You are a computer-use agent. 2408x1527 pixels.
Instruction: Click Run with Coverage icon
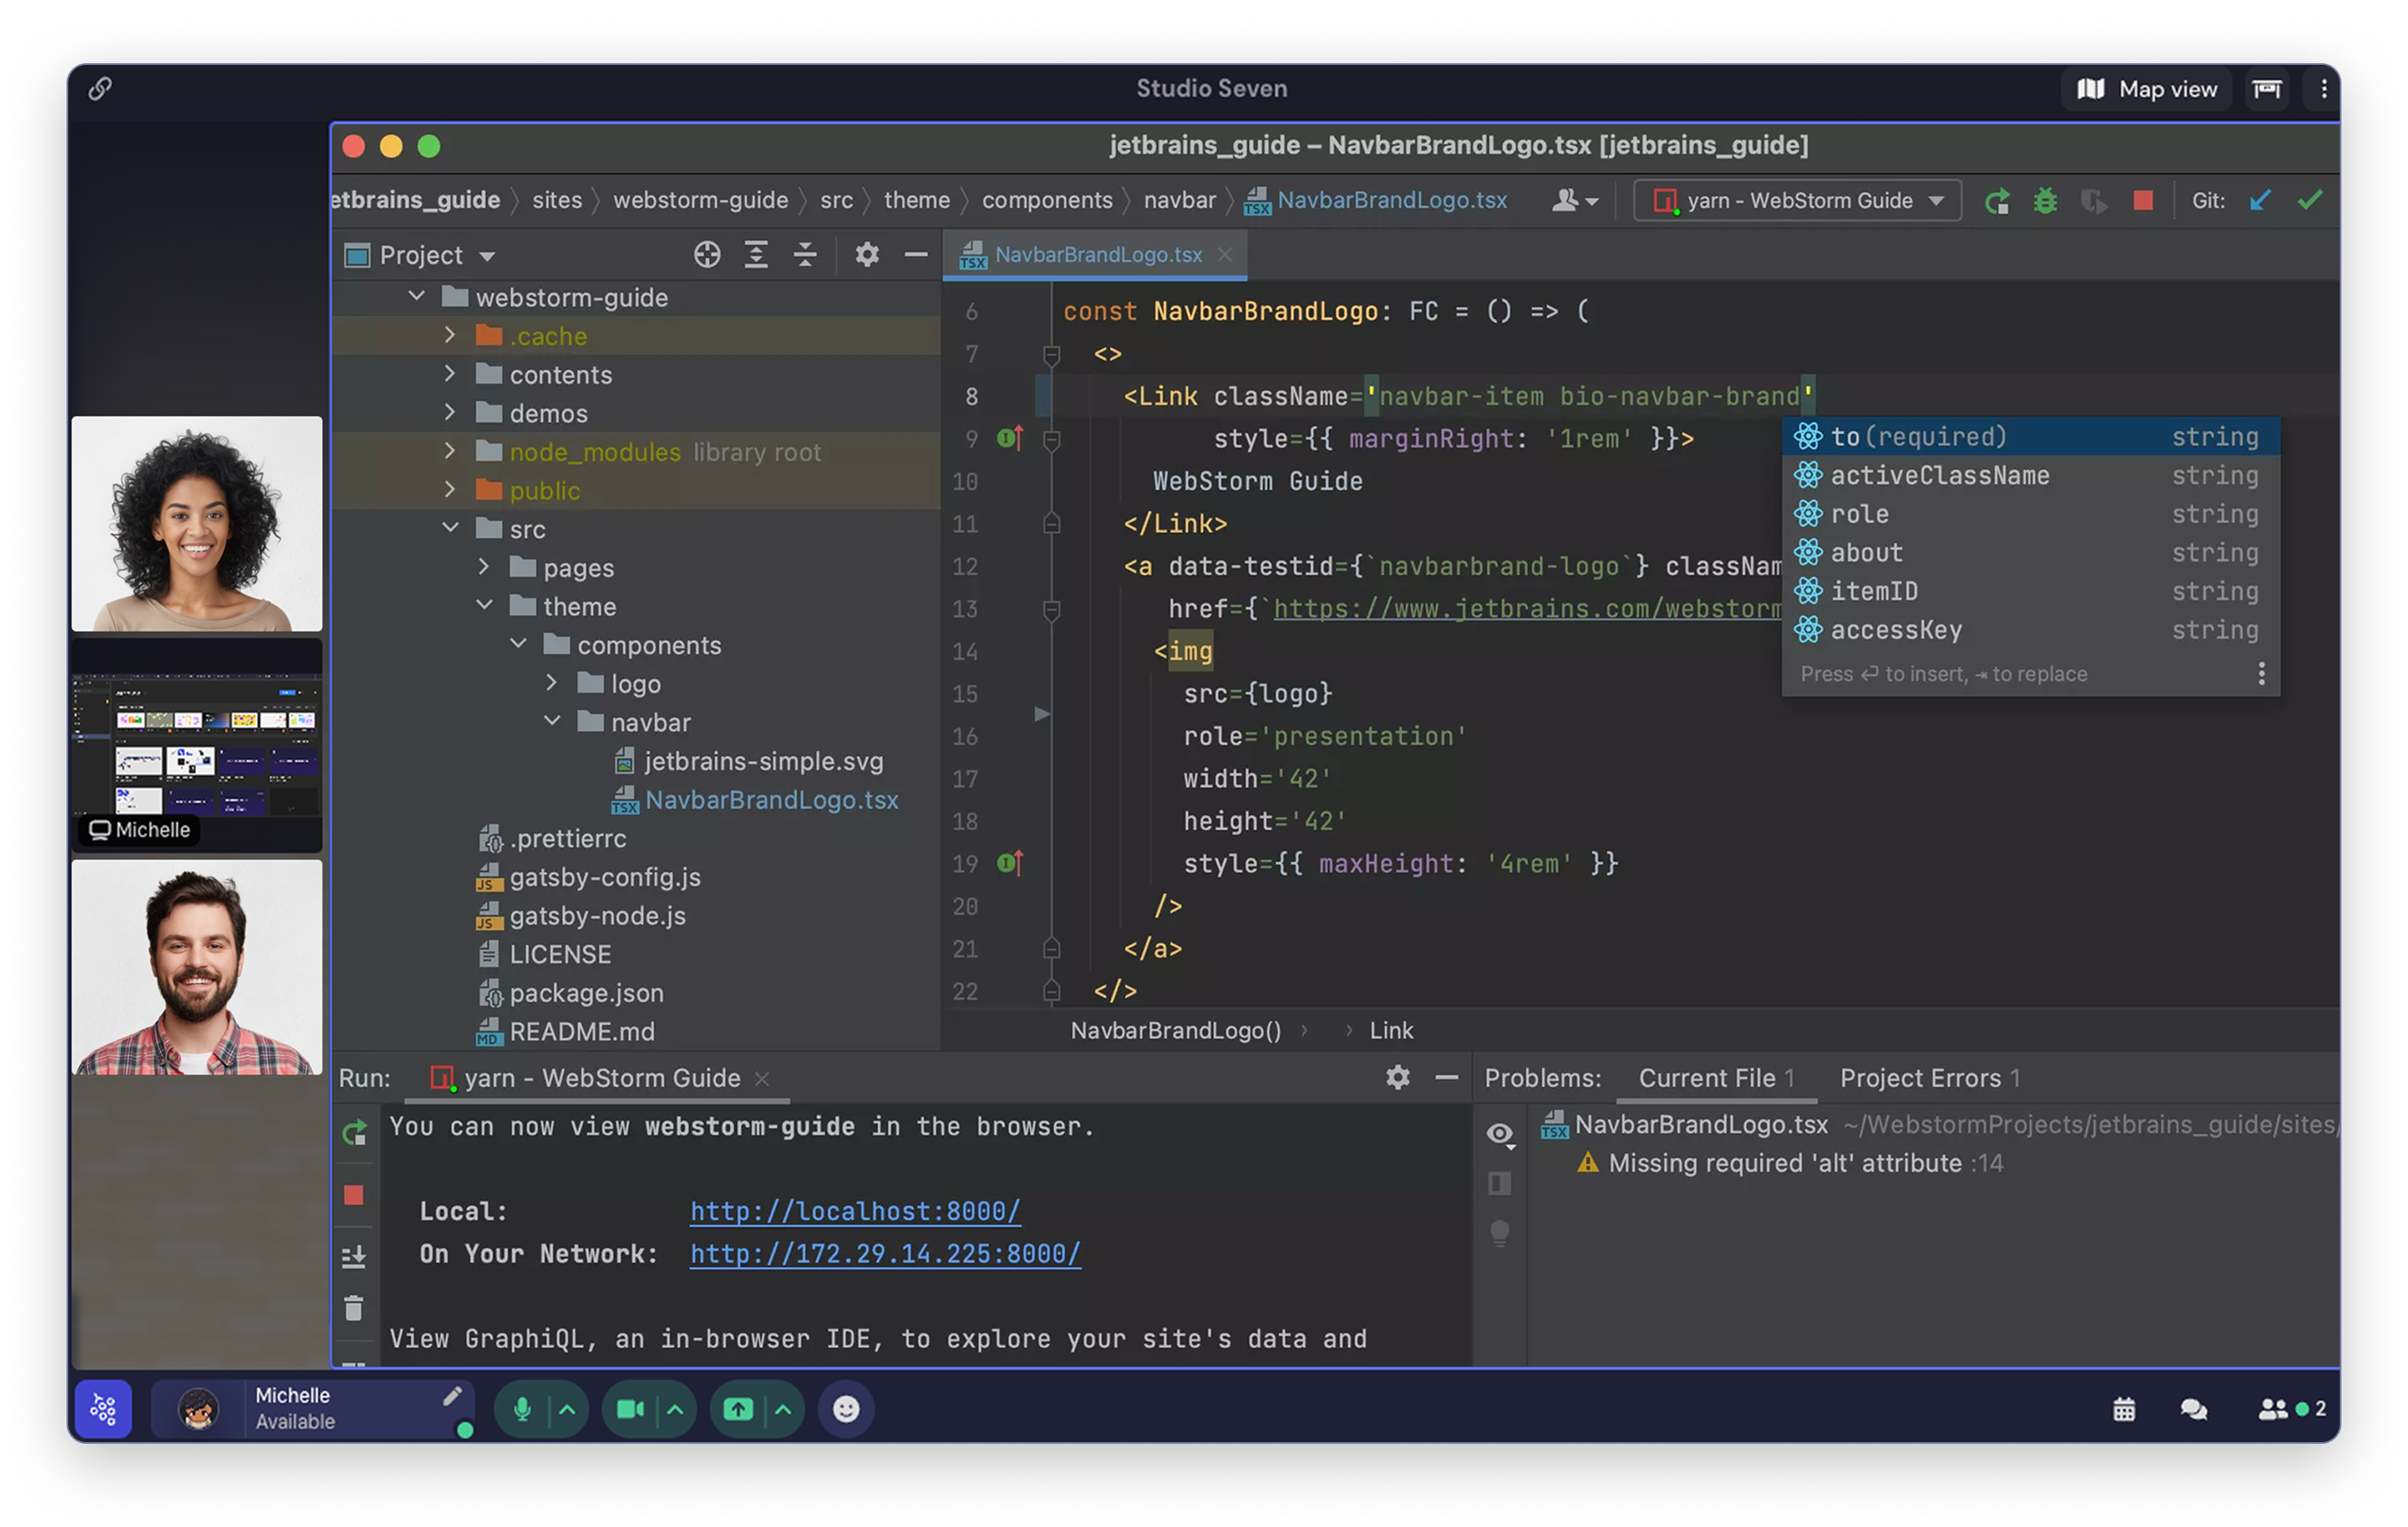[x=2094, y=201]
